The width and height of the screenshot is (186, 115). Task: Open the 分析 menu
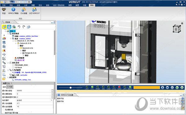coord(26,5)
